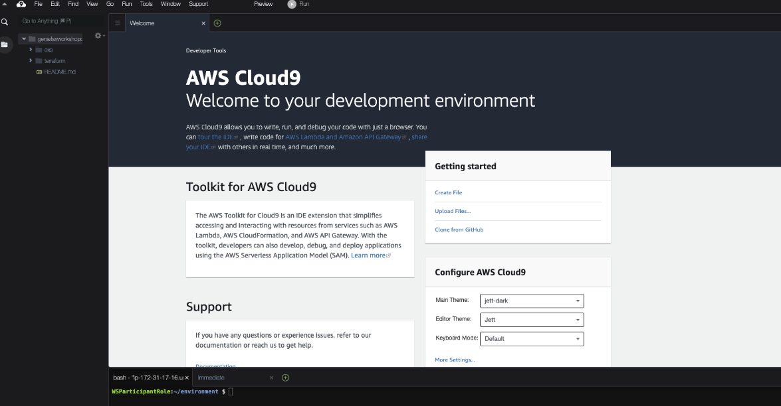Click the Clone from GitHub link
Viewport: 781px width, 406px height.
(459, 230)
